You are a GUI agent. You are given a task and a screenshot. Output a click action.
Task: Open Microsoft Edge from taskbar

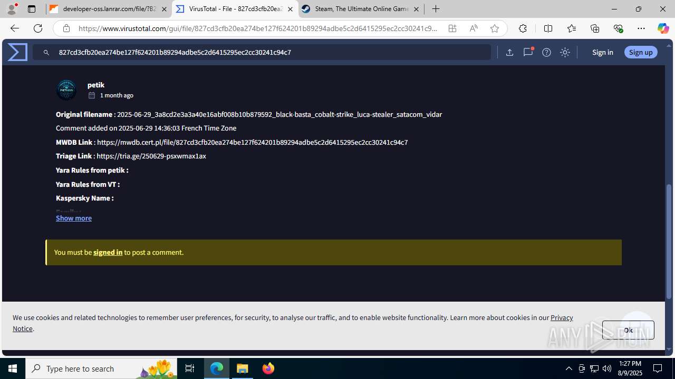coord(217,368)
